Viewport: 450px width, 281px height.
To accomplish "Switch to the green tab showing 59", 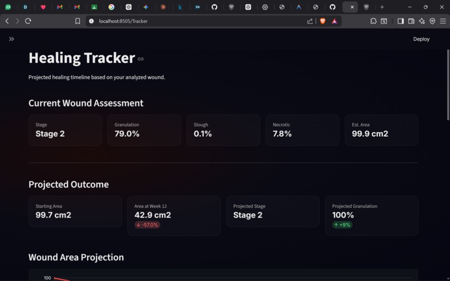I will (x=8, y=7).
